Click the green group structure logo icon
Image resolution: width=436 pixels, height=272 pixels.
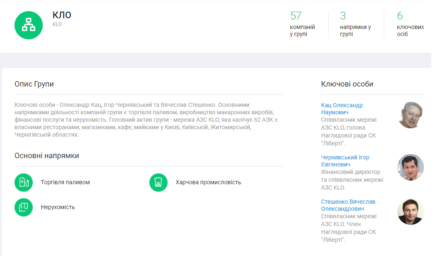pos(29,25)
